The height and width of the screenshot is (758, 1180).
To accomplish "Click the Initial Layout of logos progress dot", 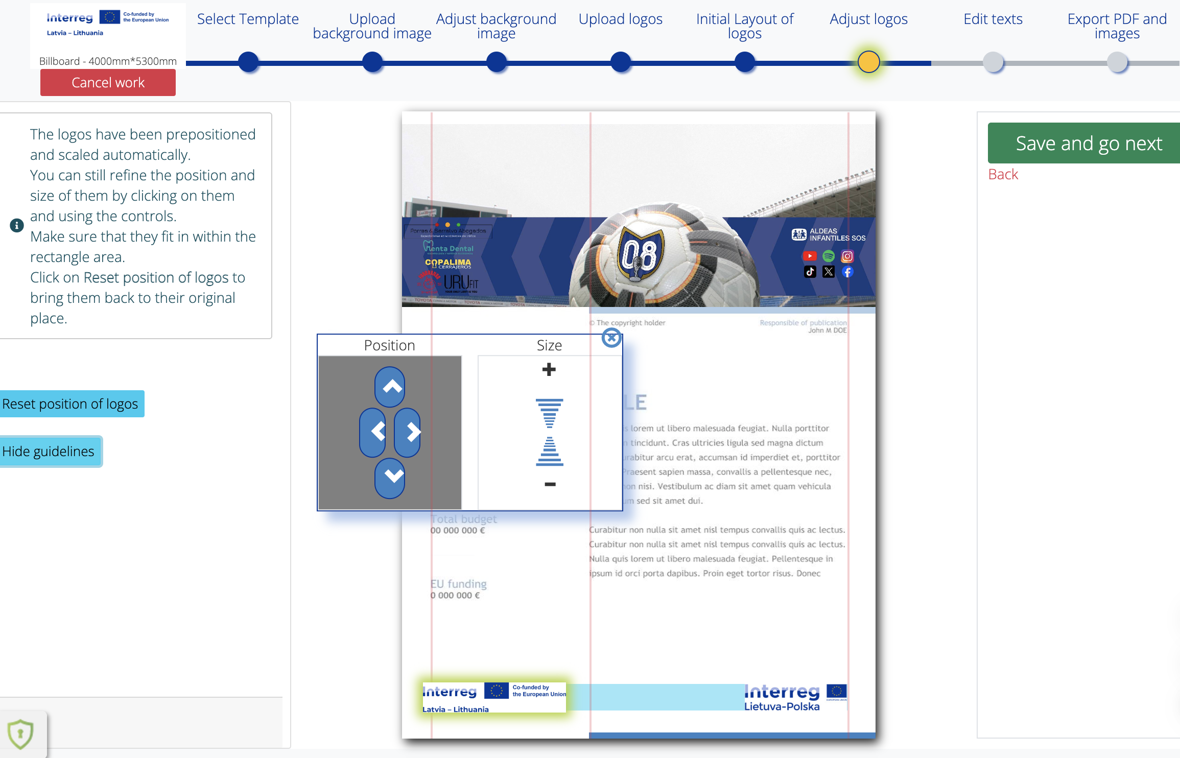I will point(745,62).
